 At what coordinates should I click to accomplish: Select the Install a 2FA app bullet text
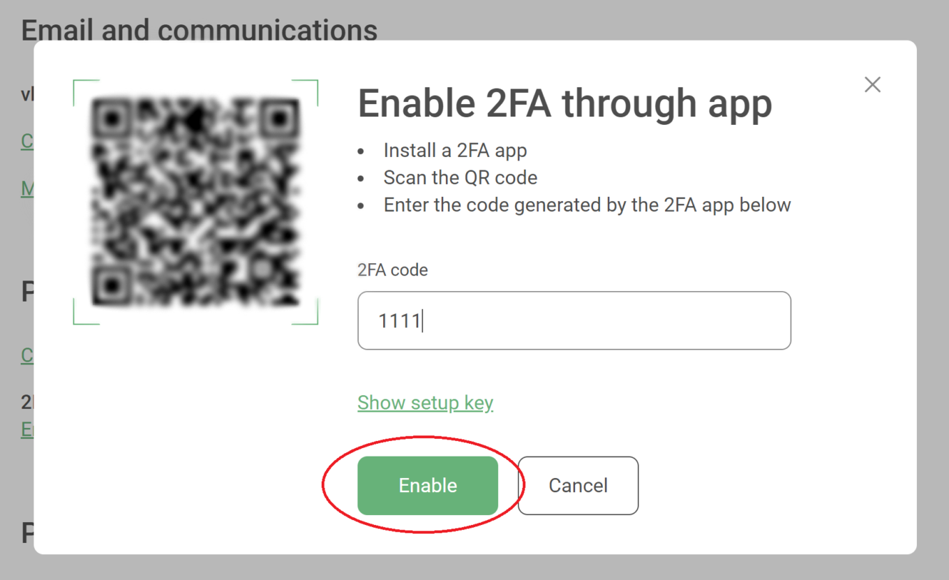click(455, 150)
